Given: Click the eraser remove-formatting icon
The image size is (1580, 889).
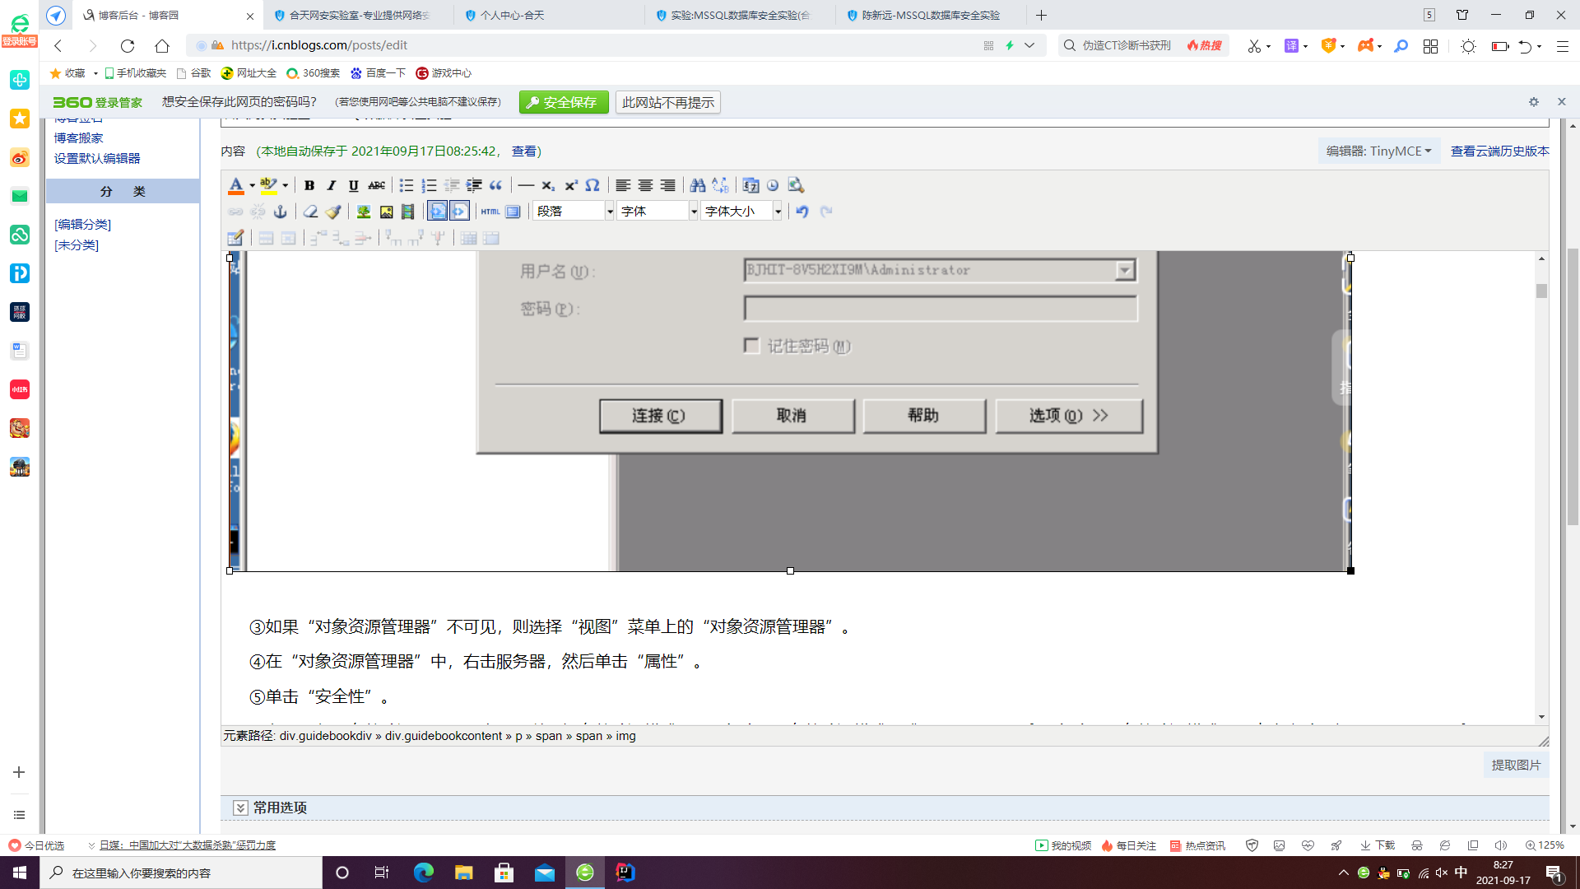Looking at the screenshot, I should [310, 212].
